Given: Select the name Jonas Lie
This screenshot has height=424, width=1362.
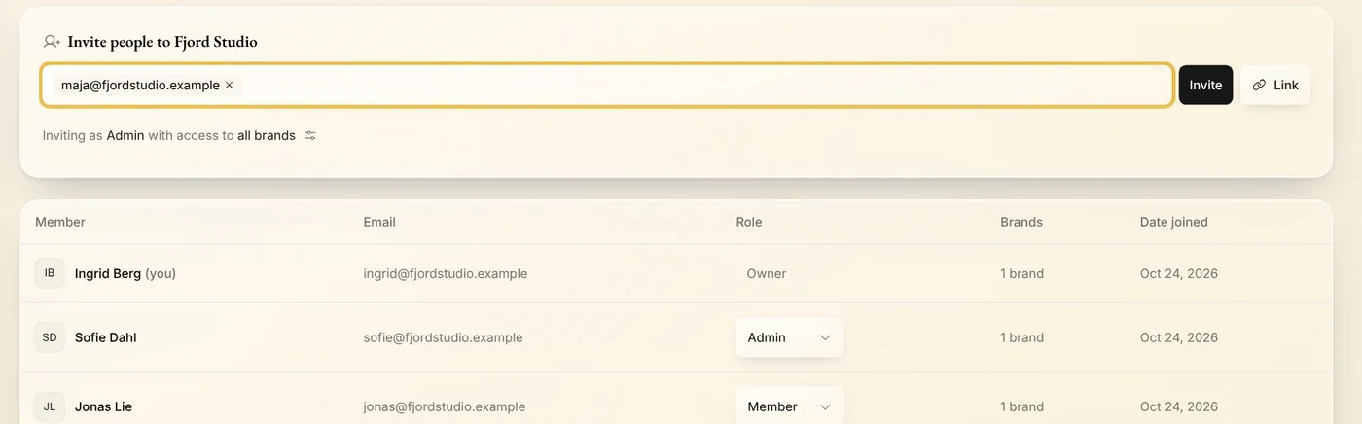Looking at the screenshot, I should point(103,406).
